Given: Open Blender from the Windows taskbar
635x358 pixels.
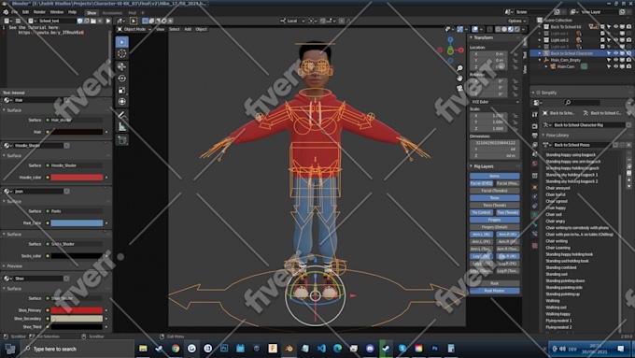Looking at the screenshot, I should (289, 349).
